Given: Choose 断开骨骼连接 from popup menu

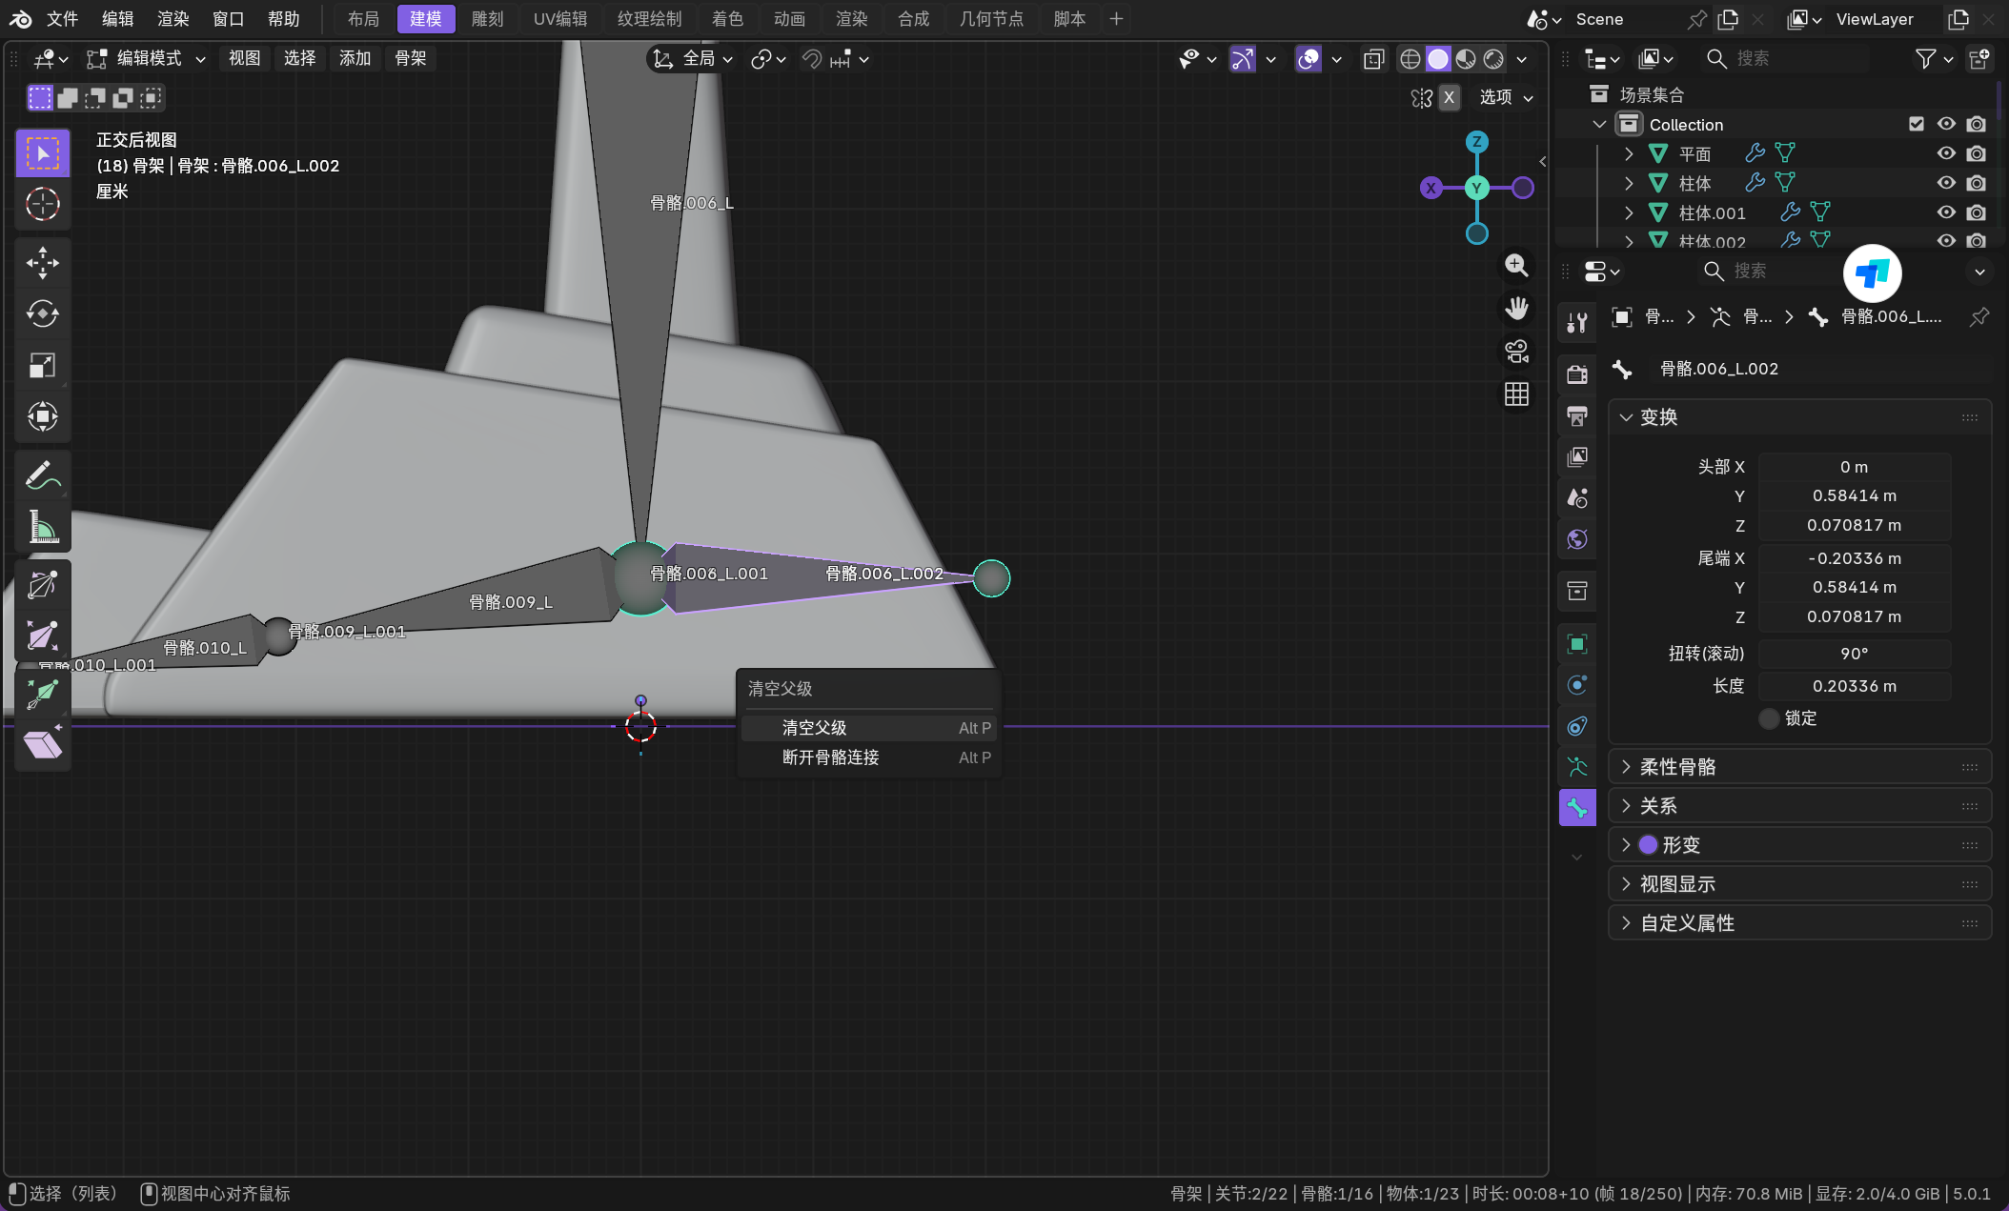Looking at the screenshot, I should pos(830,757).
